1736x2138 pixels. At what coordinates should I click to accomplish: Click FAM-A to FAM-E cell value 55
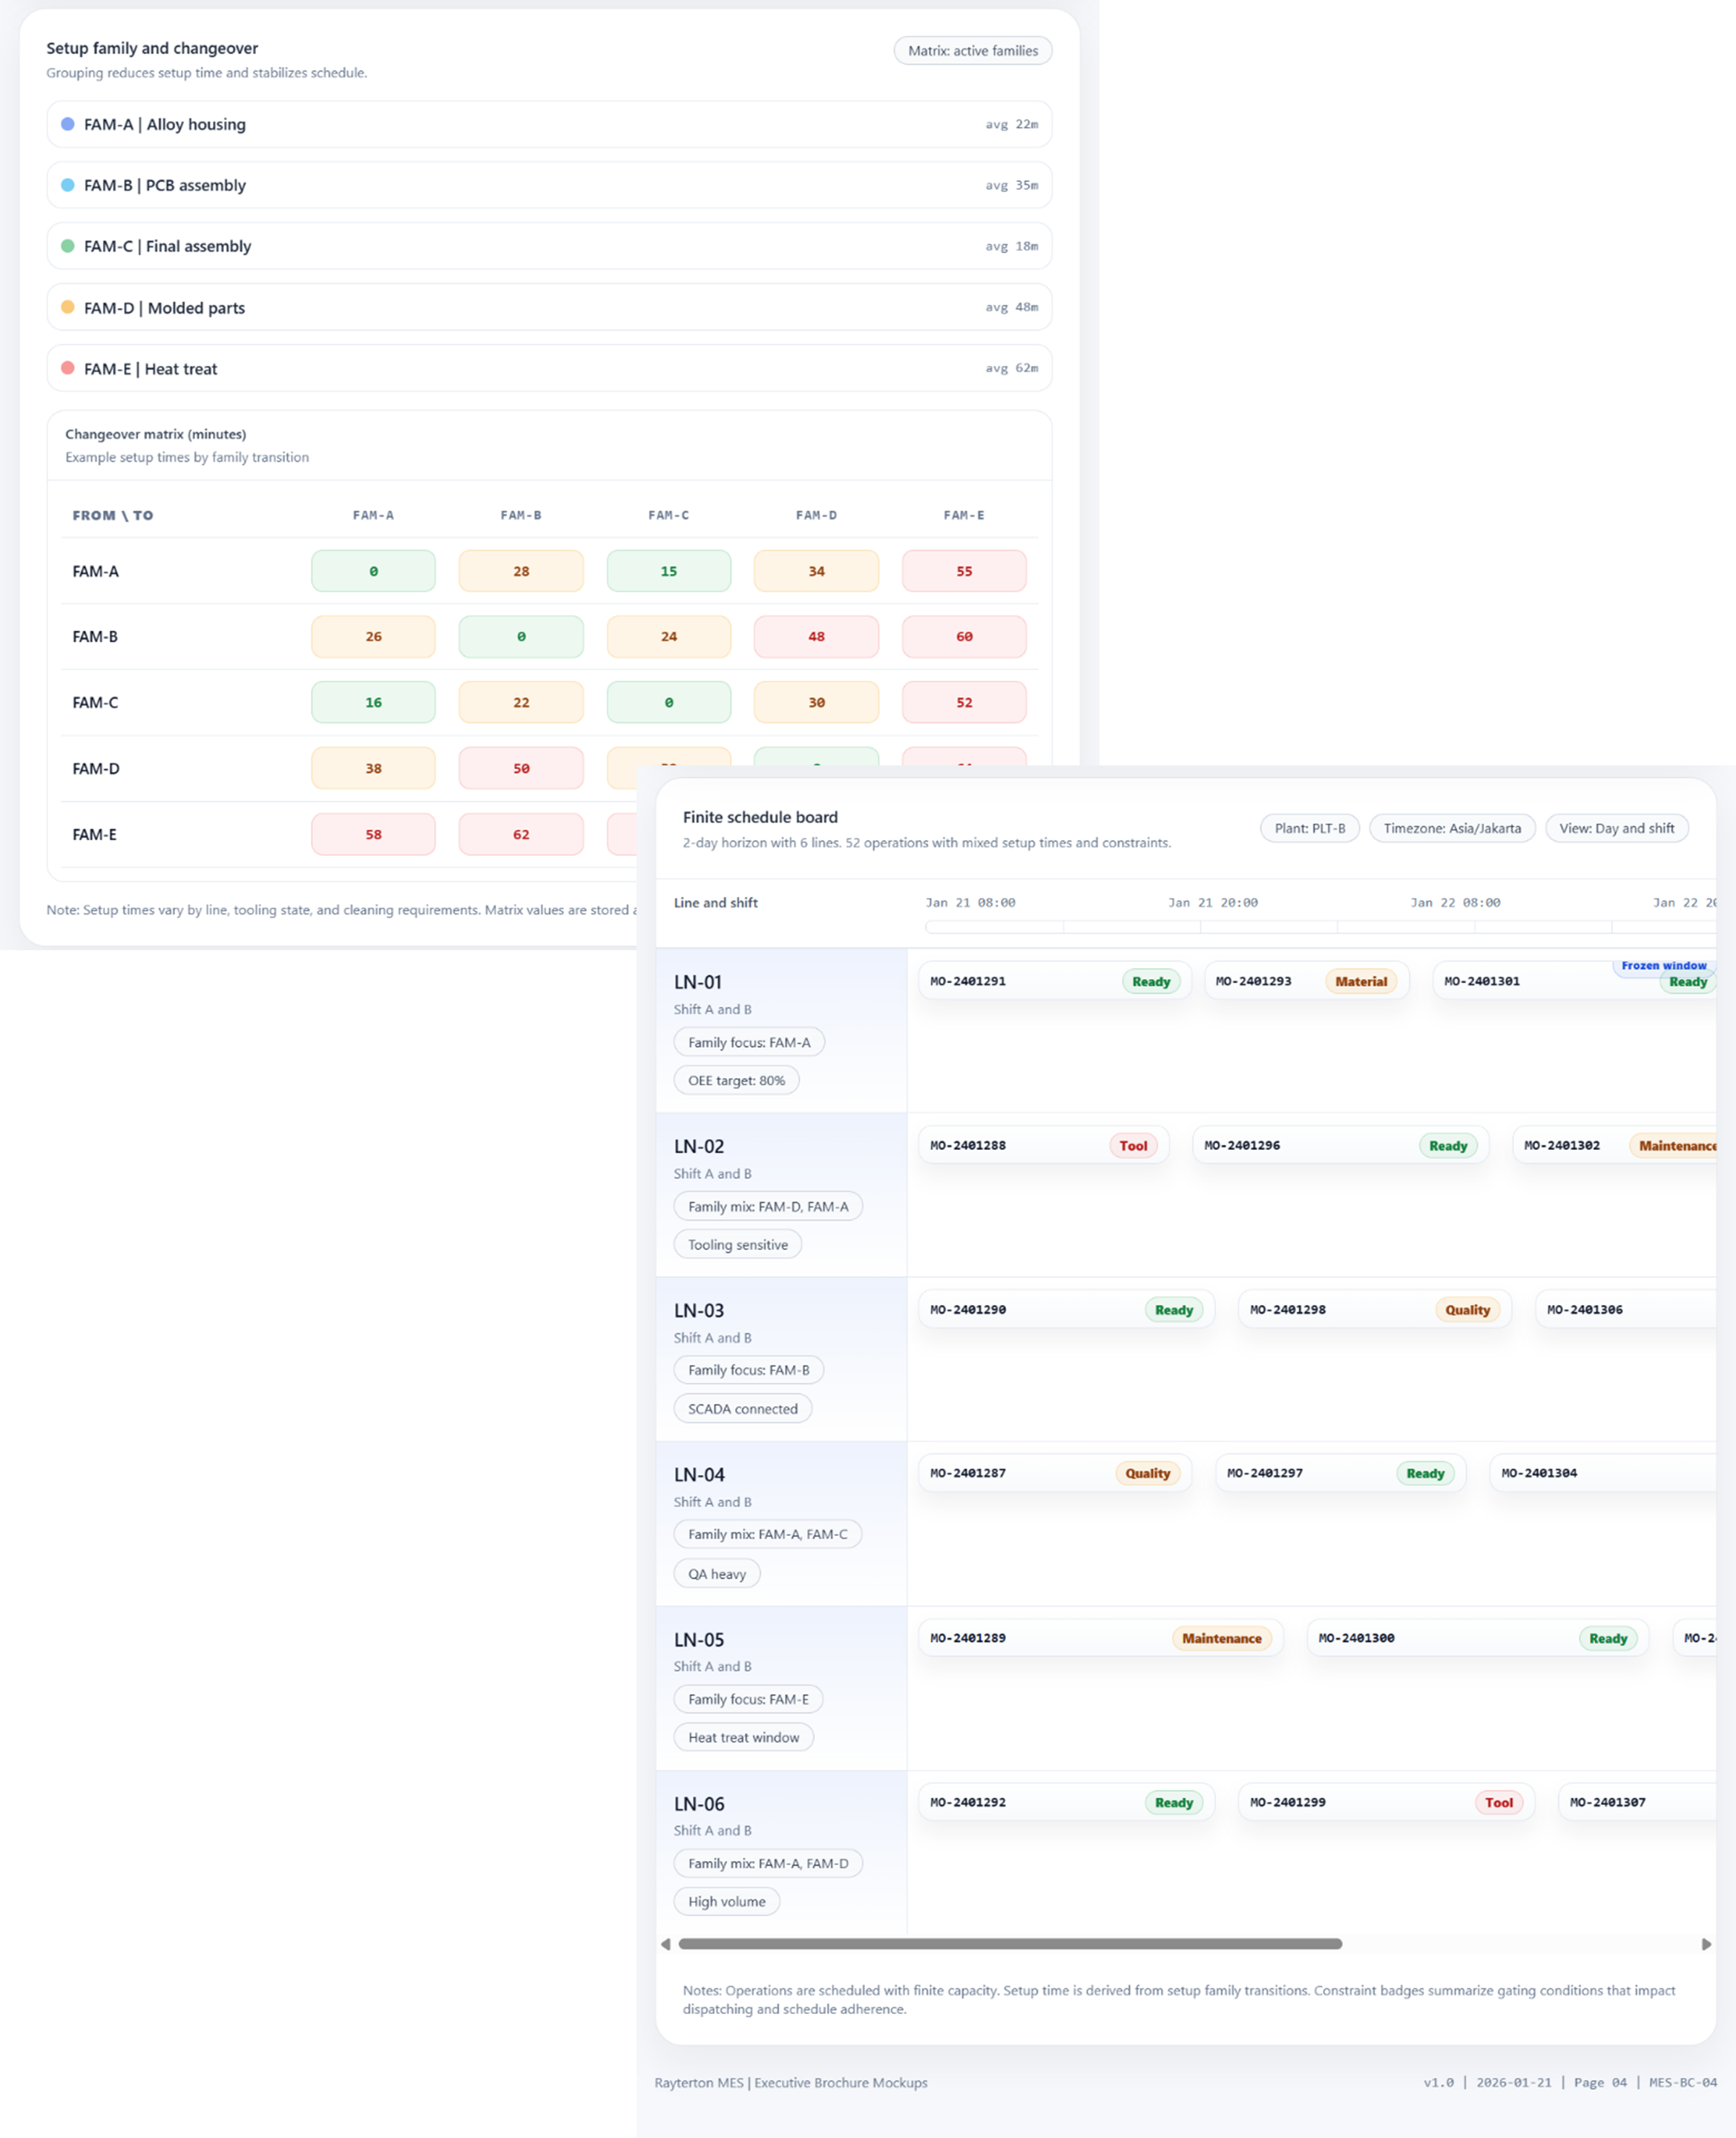963,572
